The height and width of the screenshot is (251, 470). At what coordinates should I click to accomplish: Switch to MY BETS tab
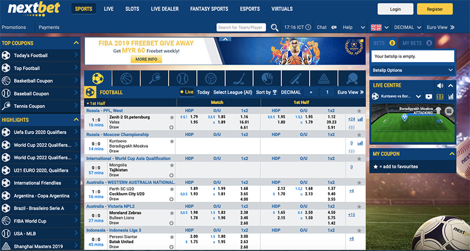(416, 43)
